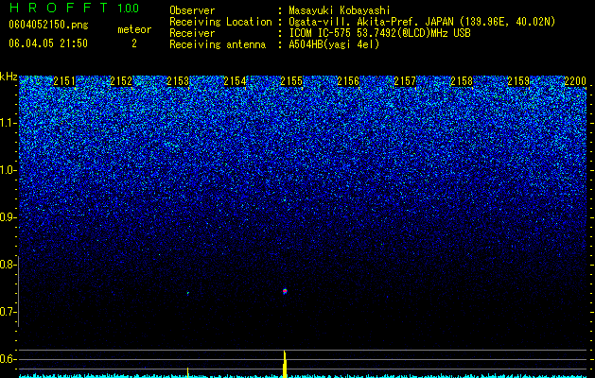Click the bright meteor echo near 2155
The height and width of the screenshot is (378, 595).
point(285,291)
